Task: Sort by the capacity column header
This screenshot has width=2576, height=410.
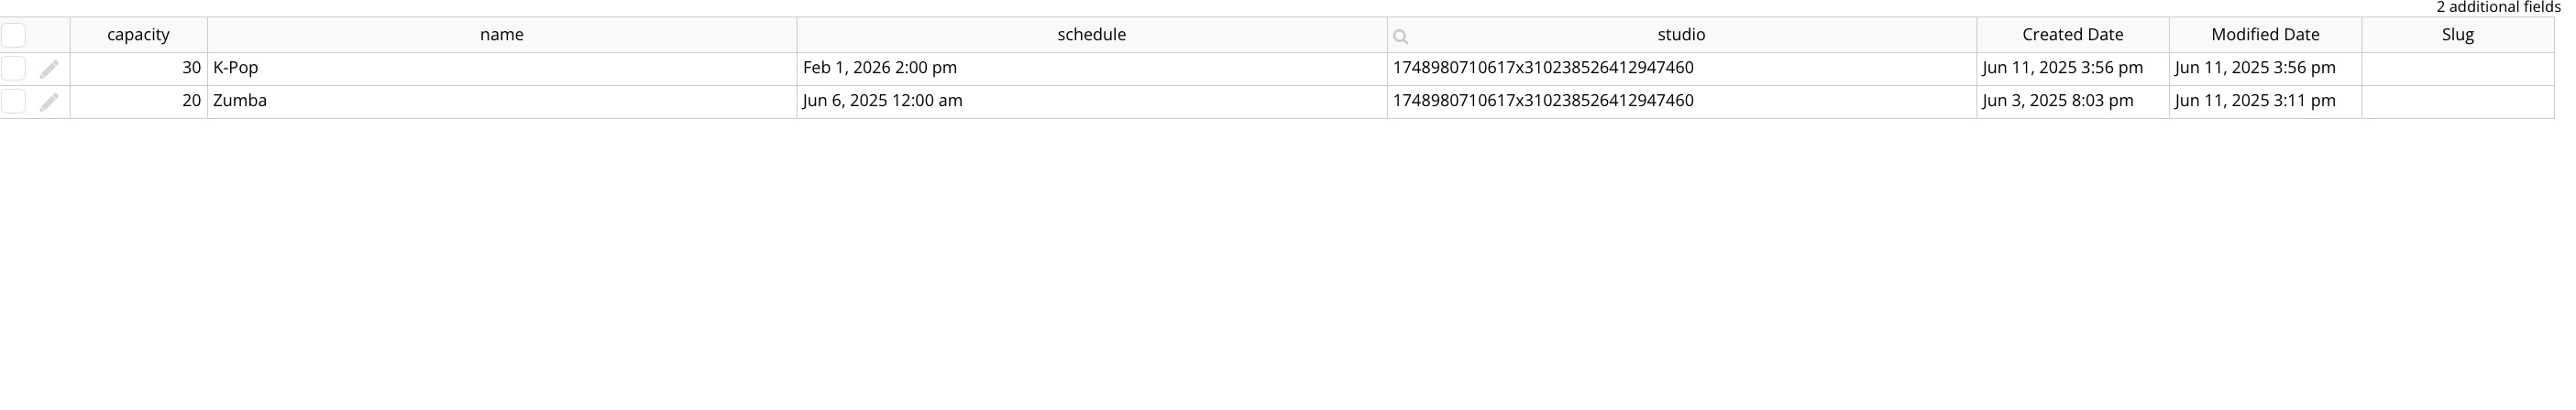Action: coord(138,35)
